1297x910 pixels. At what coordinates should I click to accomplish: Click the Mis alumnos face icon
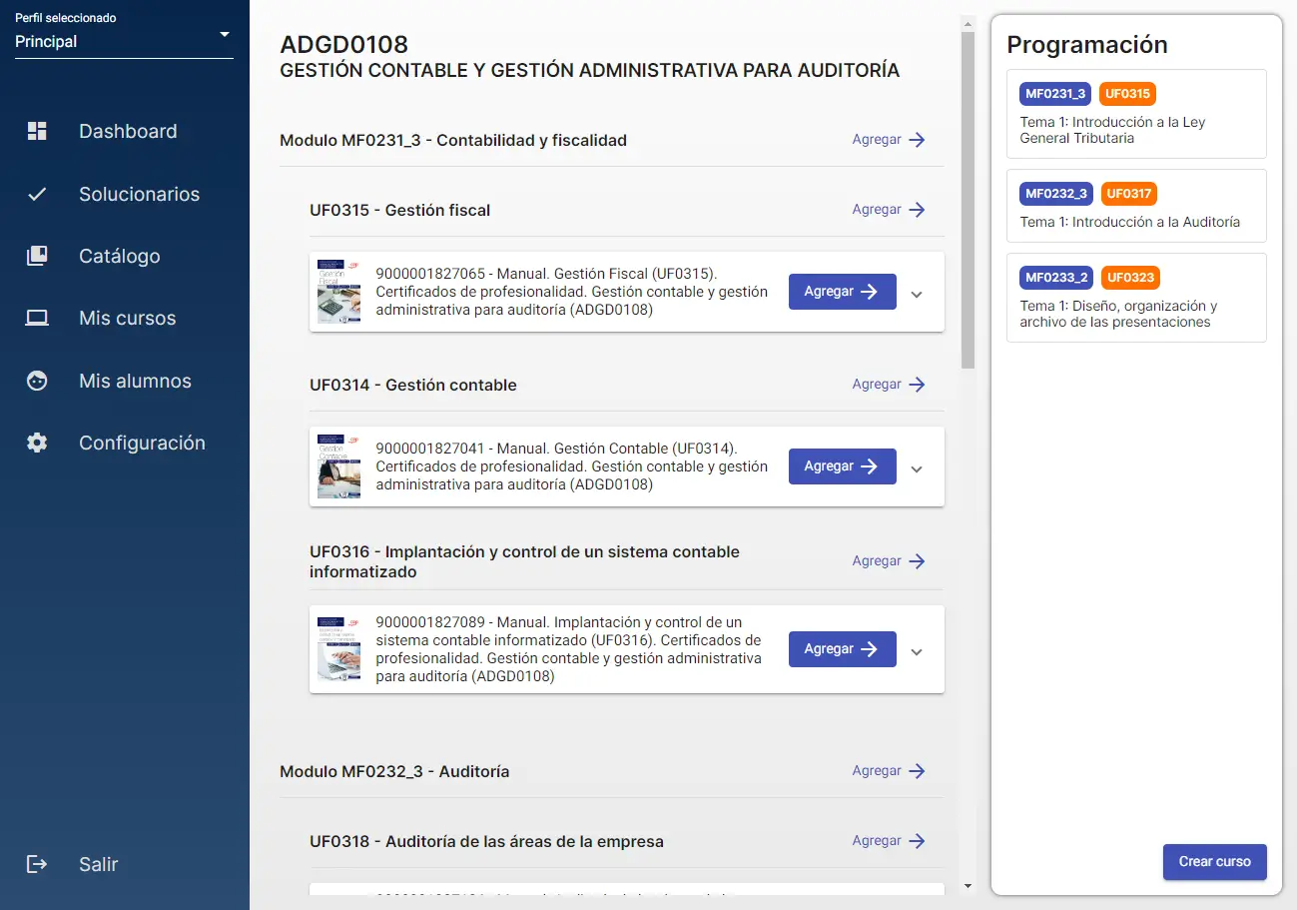coord(37,381)
